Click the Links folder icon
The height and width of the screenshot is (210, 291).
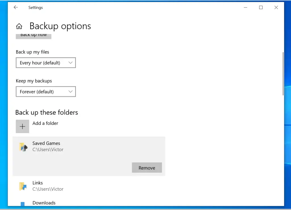click(23, 186)
